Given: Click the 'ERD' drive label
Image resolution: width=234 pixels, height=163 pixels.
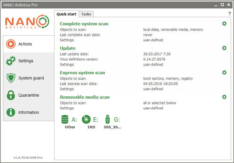Looking at the screenshot, I should click(x=91, y=127).
